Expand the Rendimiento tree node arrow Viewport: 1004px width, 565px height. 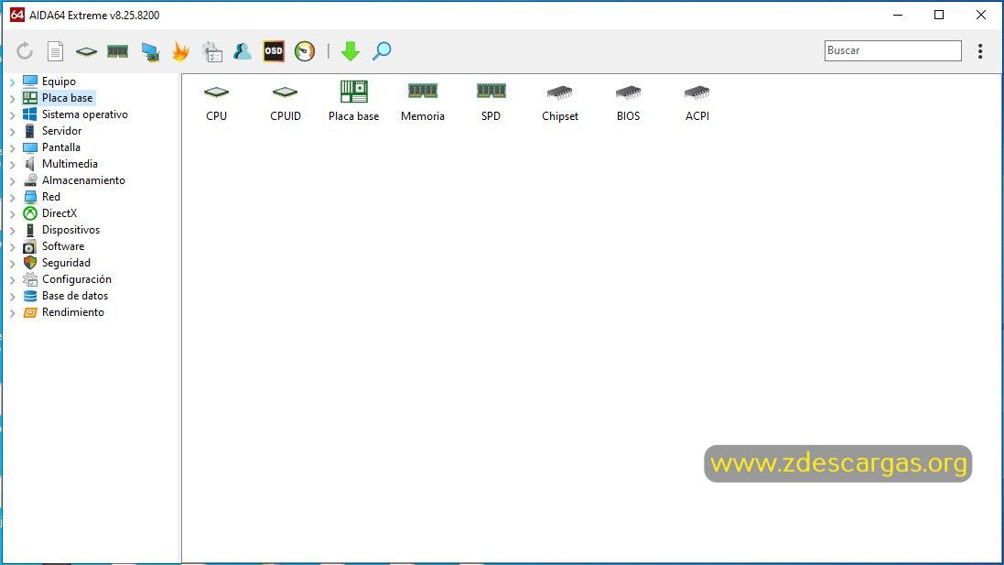(x=12, y=313)
